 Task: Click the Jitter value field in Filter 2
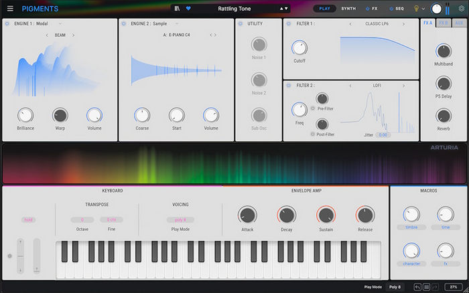tap(383, 135)
